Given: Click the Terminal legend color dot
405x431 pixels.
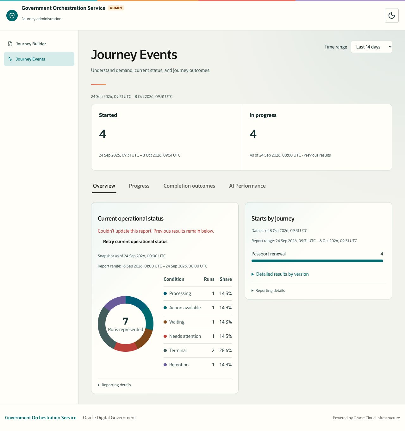Looking at the screenshot, I should click(165, 351).
